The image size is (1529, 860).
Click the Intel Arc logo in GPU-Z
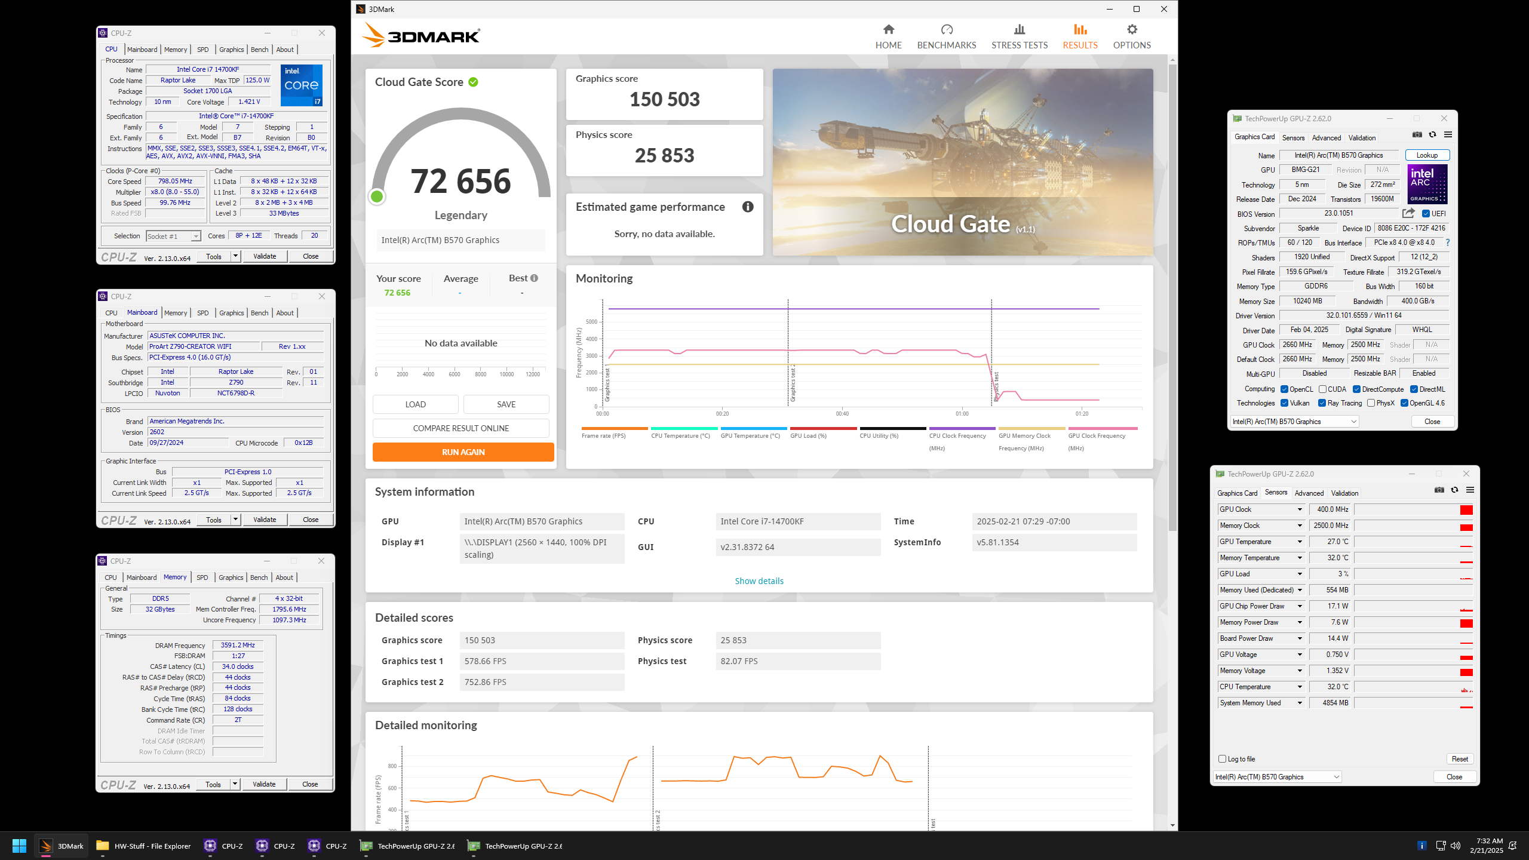[1427, 185]
